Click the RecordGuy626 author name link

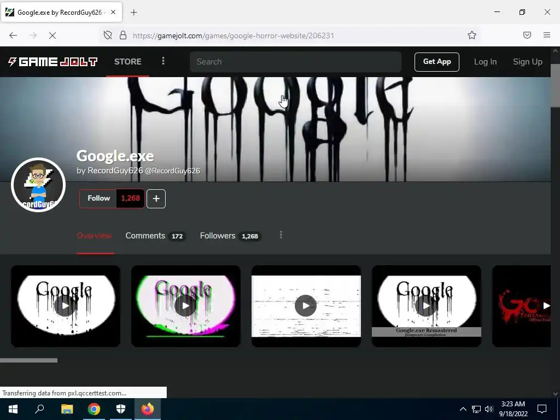[x=115, y=171]
